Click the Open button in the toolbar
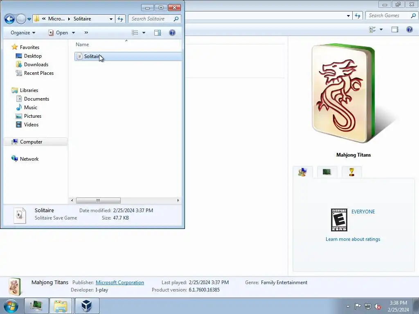This screenshot has height=314, width=419. click(x=58, y=33)
